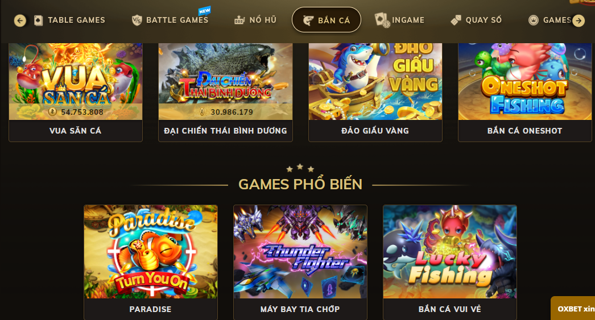Click the round icon beside Games category
Image resolution: width=595 pixels, height=320 pixels.
click(534, 20)
